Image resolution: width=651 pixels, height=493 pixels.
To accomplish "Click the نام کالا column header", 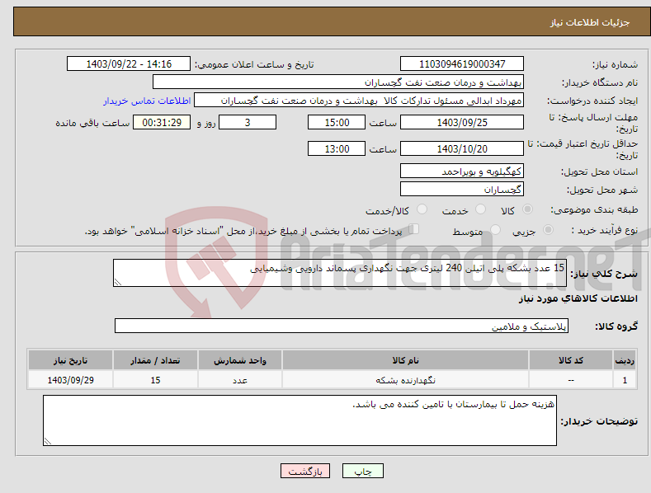I will (405, 360).
